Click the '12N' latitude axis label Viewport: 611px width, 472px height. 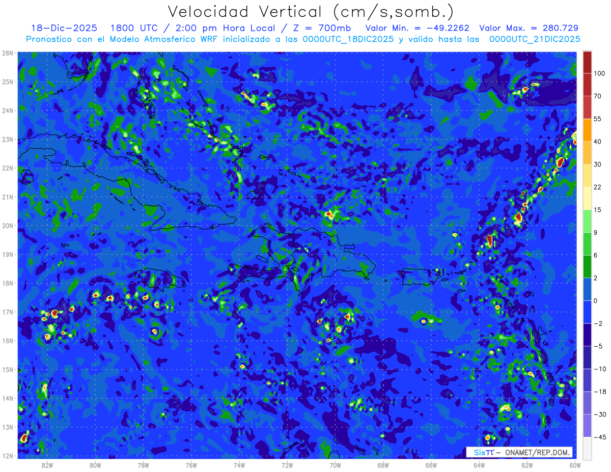(8, 456)
